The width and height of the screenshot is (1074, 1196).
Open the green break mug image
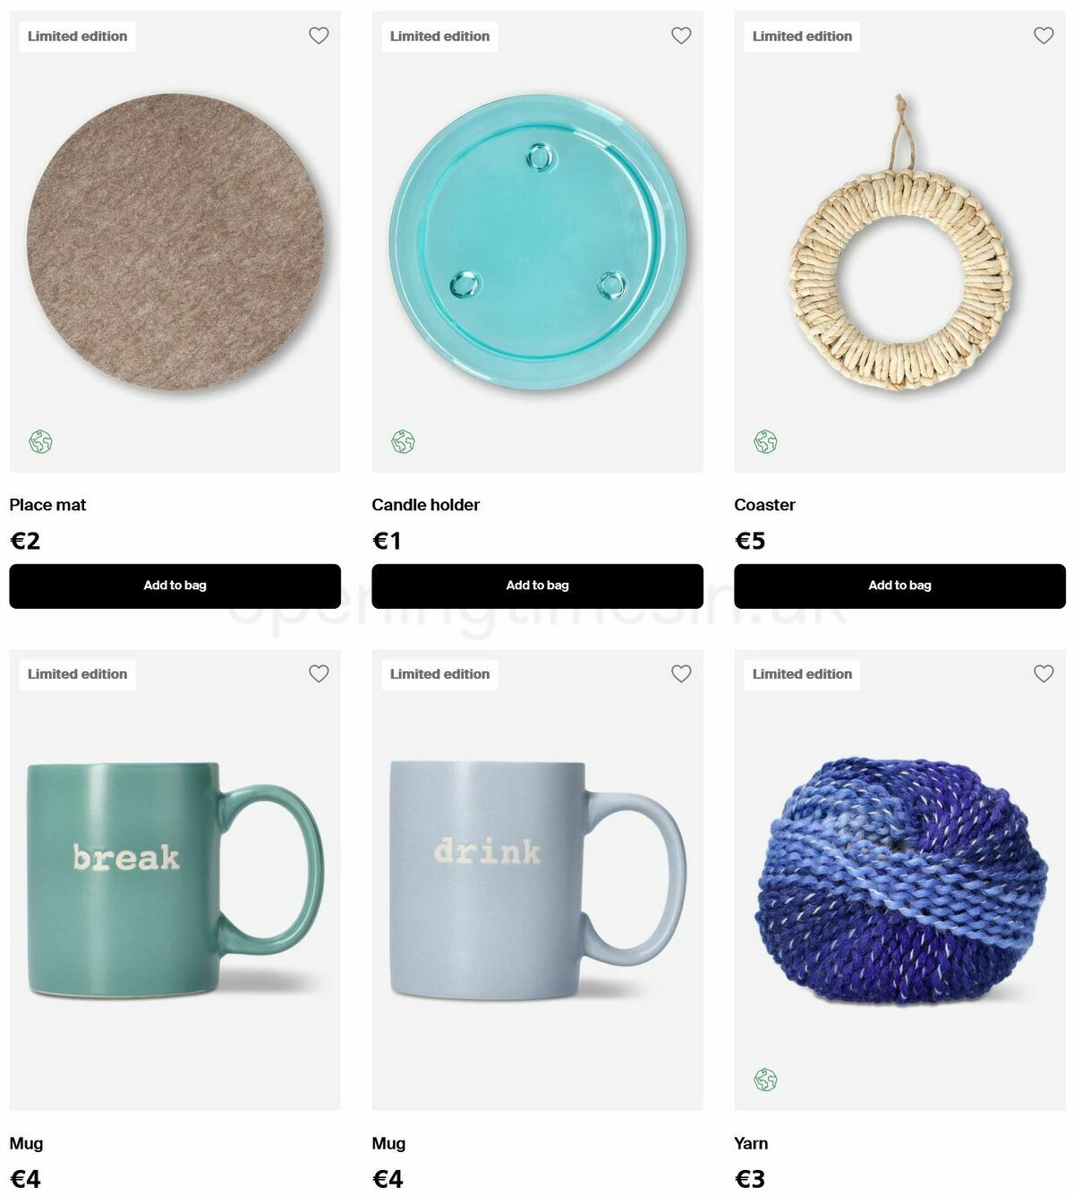coord(175,879)
